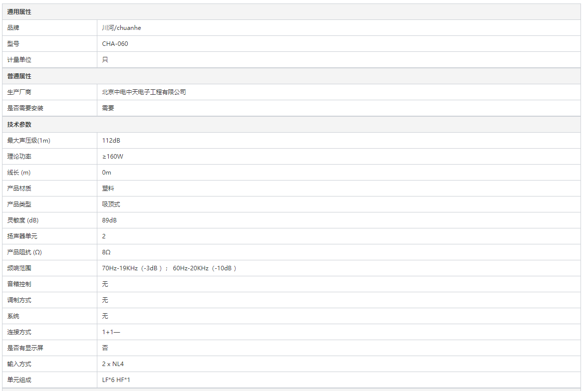This screenshot has width=585, height=391.
Task: Click the 频响范围 label
Action: click(x=19, y=268)
